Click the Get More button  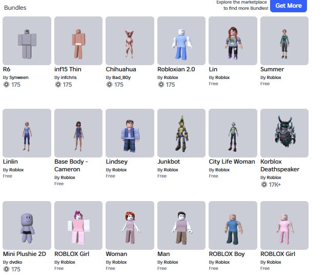pos(288,6)
